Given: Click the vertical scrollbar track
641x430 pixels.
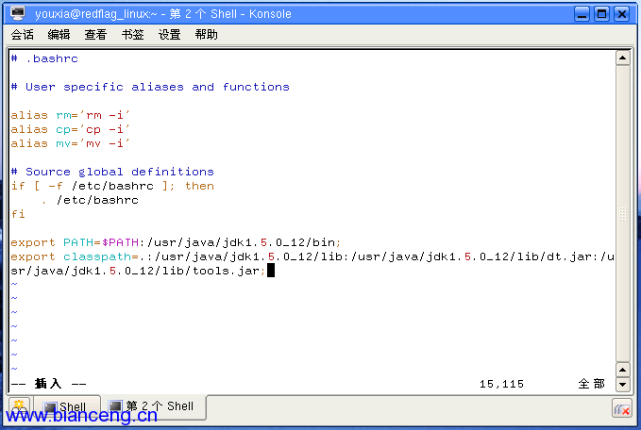Looking at the screenshot, I should click(623, 214).
